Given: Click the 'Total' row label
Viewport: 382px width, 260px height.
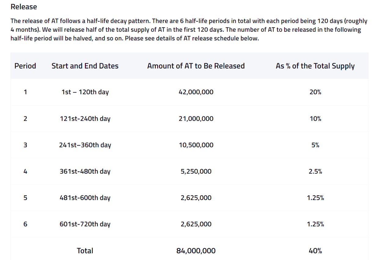Looking at the screenshot, I should [85, 251].
